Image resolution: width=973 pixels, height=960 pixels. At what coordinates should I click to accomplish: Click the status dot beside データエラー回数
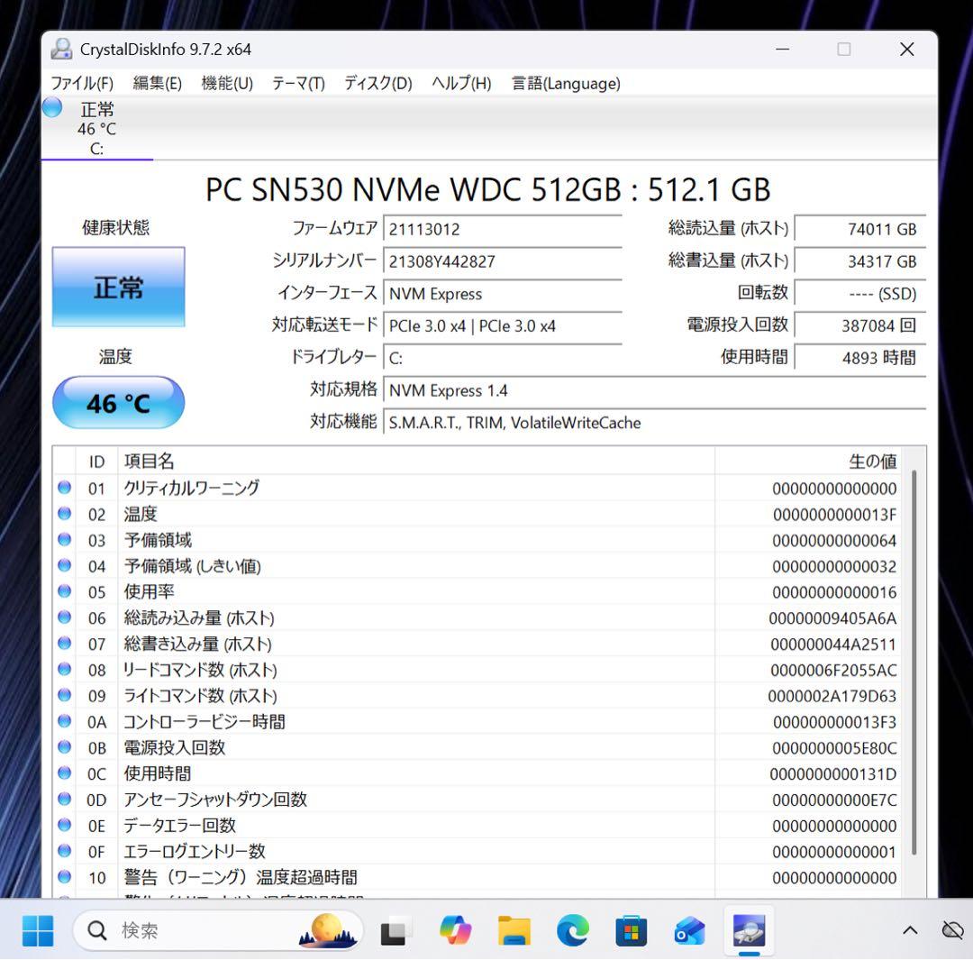64,825
